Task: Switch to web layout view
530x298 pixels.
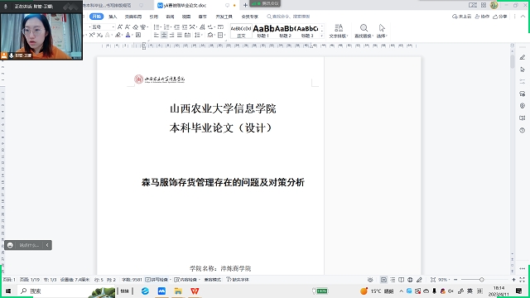Action: (x=410, y=280)
